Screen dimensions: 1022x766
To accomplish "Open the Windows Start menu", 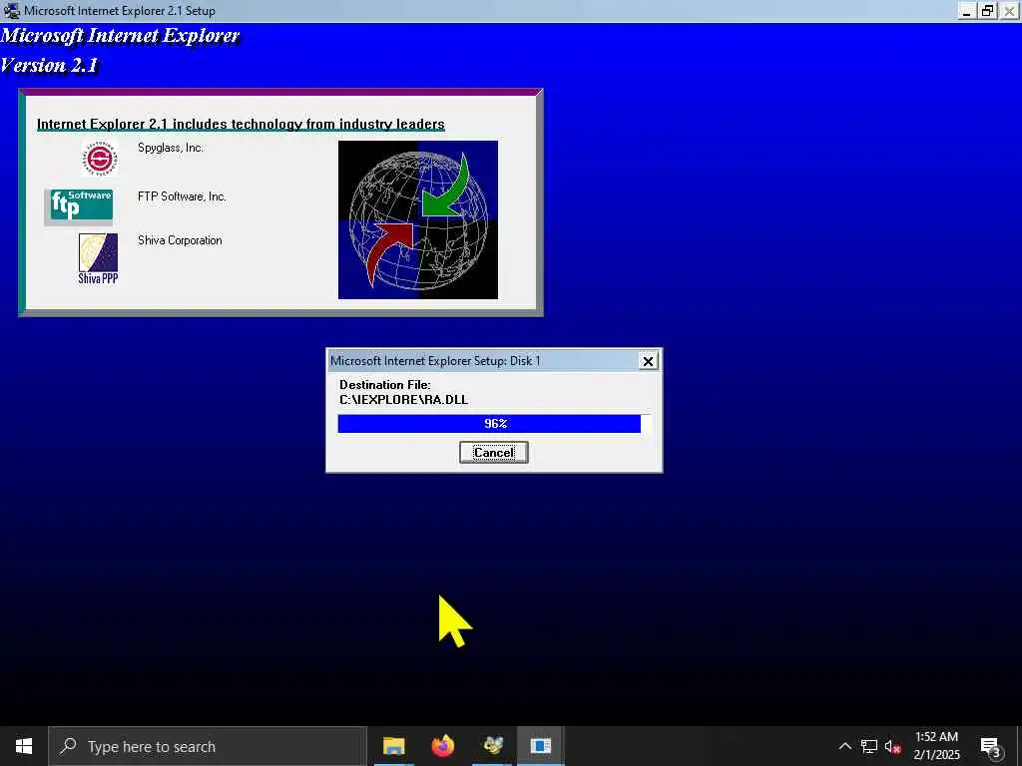I will point(24,746).
